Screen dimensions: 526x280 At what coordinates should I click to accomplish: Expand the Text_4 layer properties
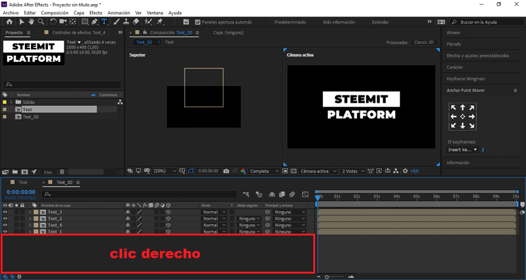pyautogui.click(x=30, y=225)
